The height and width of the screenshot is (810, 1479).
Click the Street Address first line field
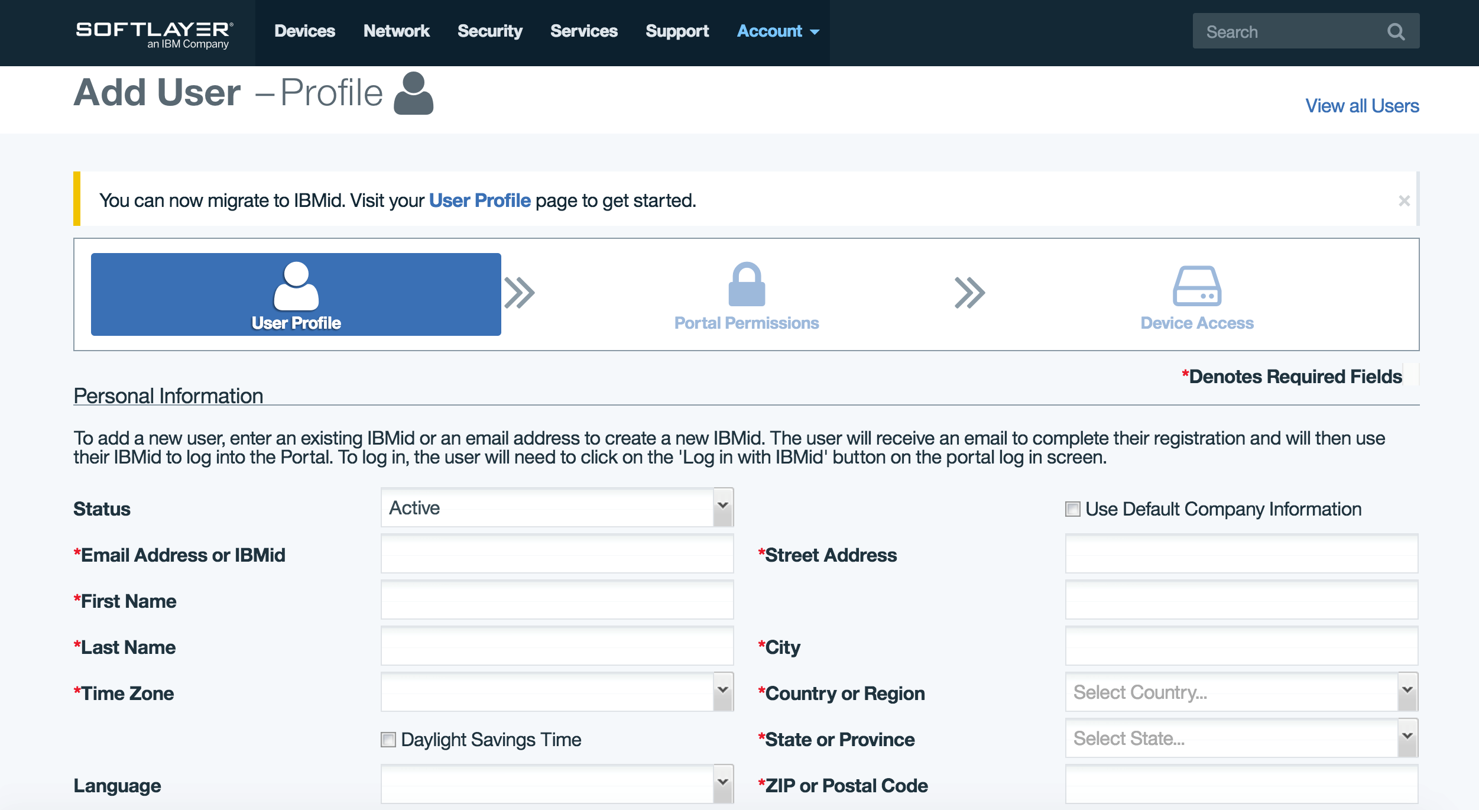point(1241,553)
